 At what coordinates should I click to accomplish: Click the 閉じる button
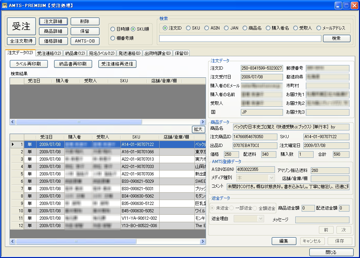(331, 252)
